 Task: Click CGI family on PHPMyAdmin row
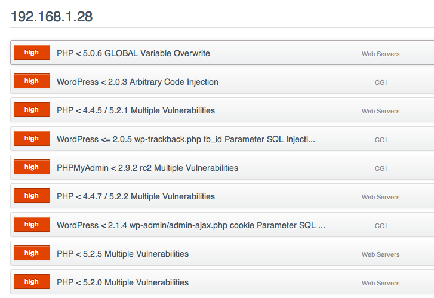[381, 168]
